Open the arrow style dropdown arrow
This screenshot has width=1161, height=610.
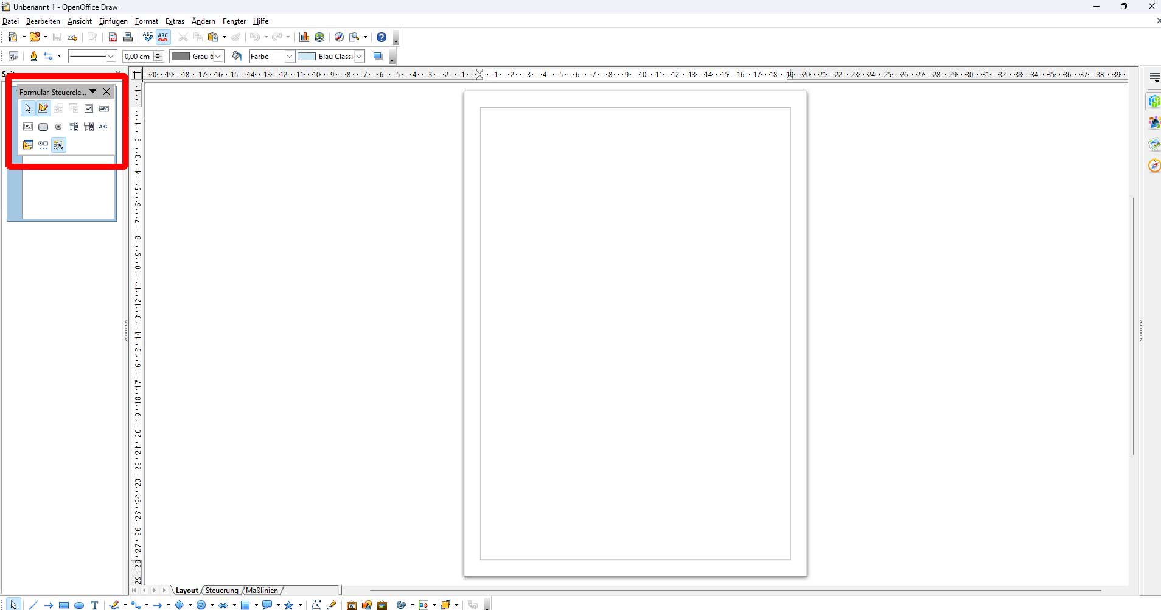(x=59, y=56)
